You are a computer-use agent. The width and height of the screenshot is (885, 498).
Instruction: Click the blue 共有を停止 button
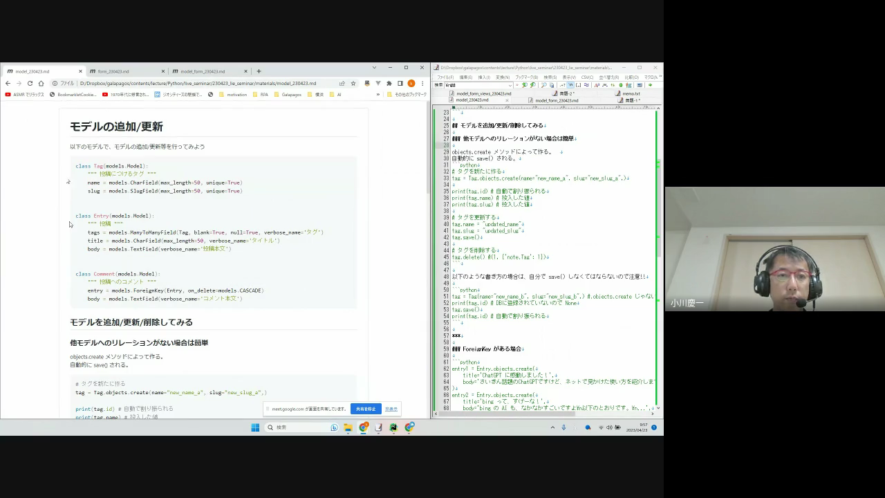(x=366, y=409)
